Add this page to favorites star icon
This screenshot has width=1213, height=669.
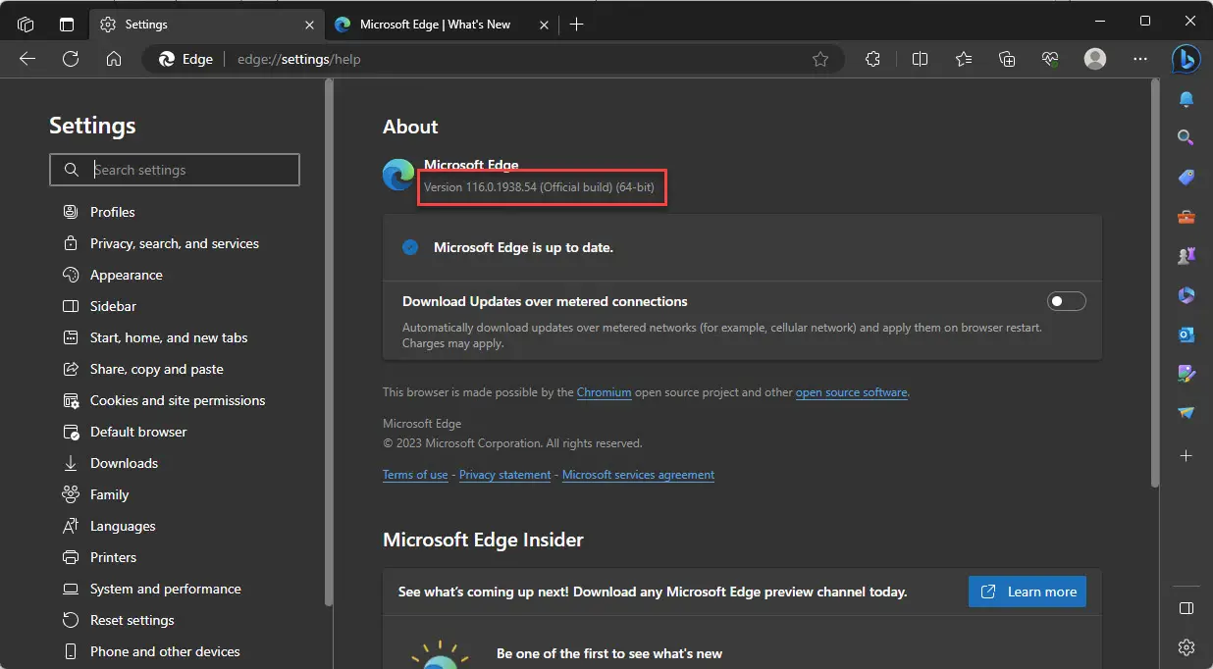[820, 59]
